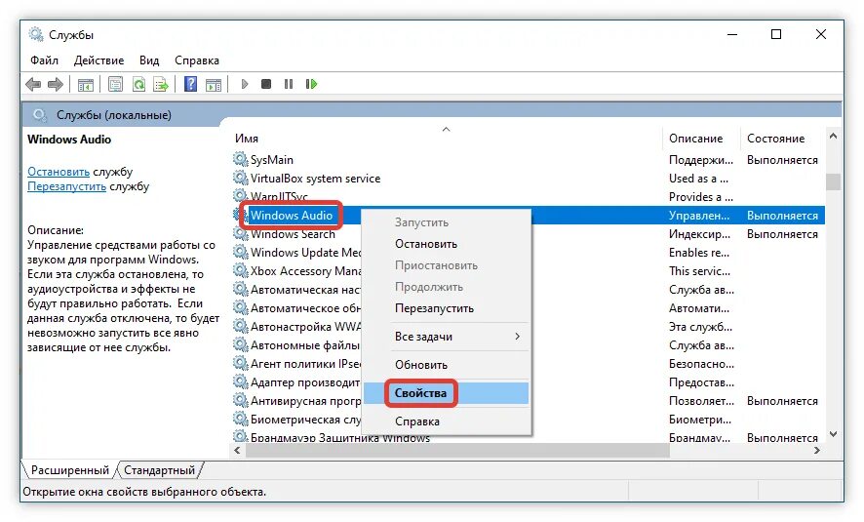Click the Службы gear icon in title bar
864x522 pixels.
tap(36, 34)
